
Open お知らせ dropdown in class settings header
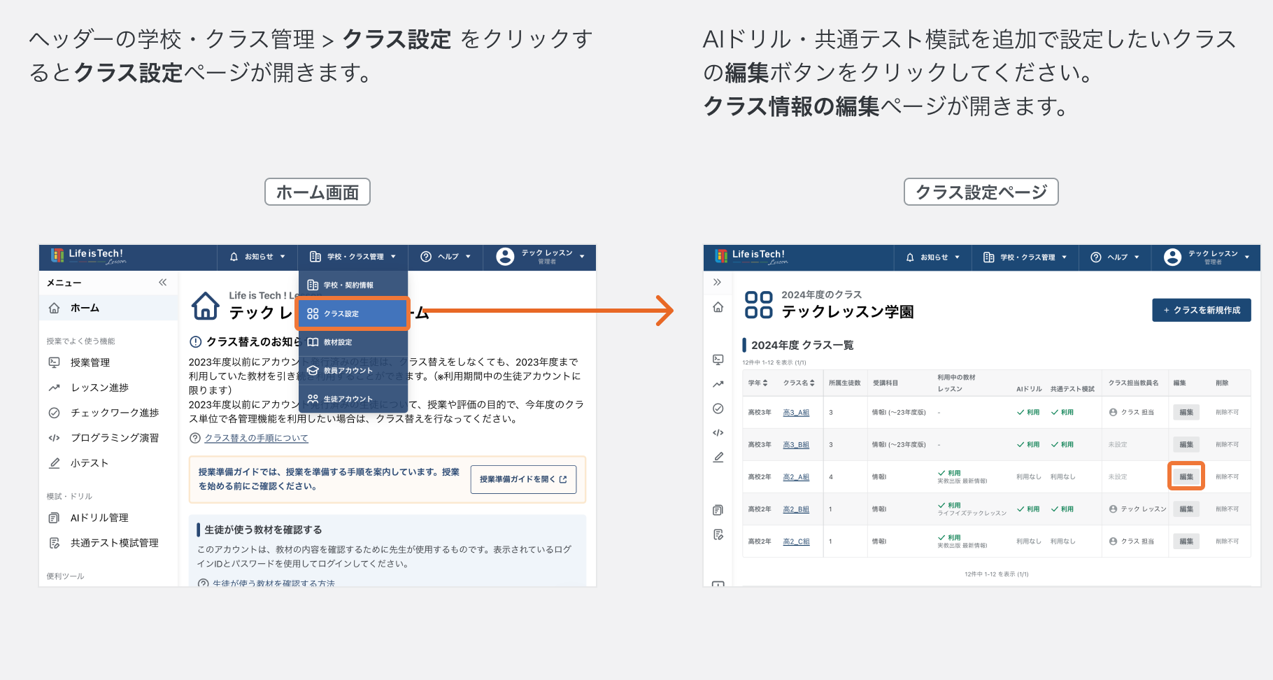click(933, 257)
